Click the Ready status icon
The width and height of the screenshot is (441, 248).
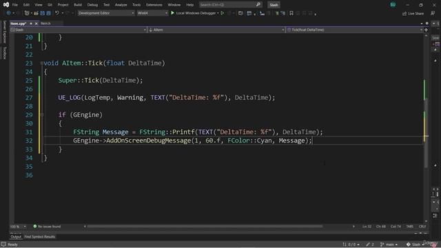3,245
